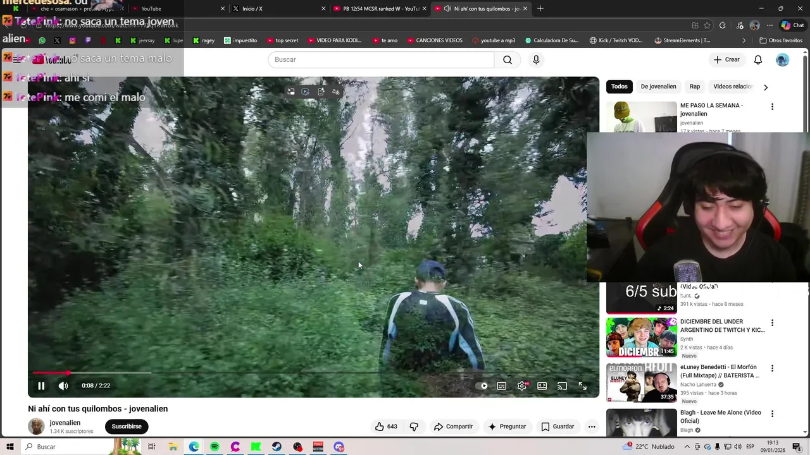Enter fullscreen mode in the player
Image resolution: width=810 pixels, height=455 pixels.
click(x=582, y=385)
